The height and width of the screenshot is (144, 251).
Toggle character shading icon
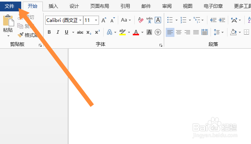tap(149, 32)
